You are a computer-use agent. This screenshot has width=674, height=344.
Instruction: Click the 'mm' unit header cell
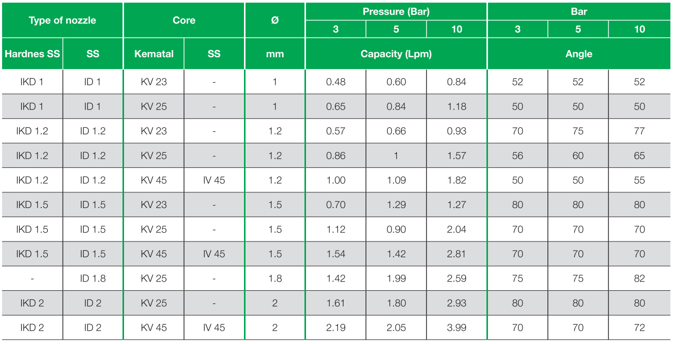(x=274, y=53)
